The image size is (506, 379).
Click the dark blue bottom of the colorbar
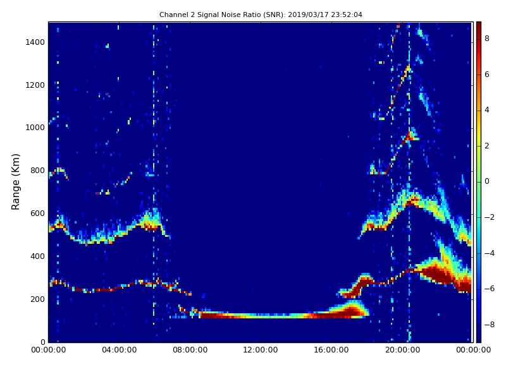(479, 337)
